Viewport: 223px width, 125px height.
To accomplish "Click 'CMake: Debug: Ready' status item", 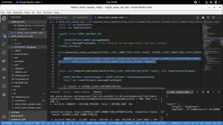I will pos(96,123).
